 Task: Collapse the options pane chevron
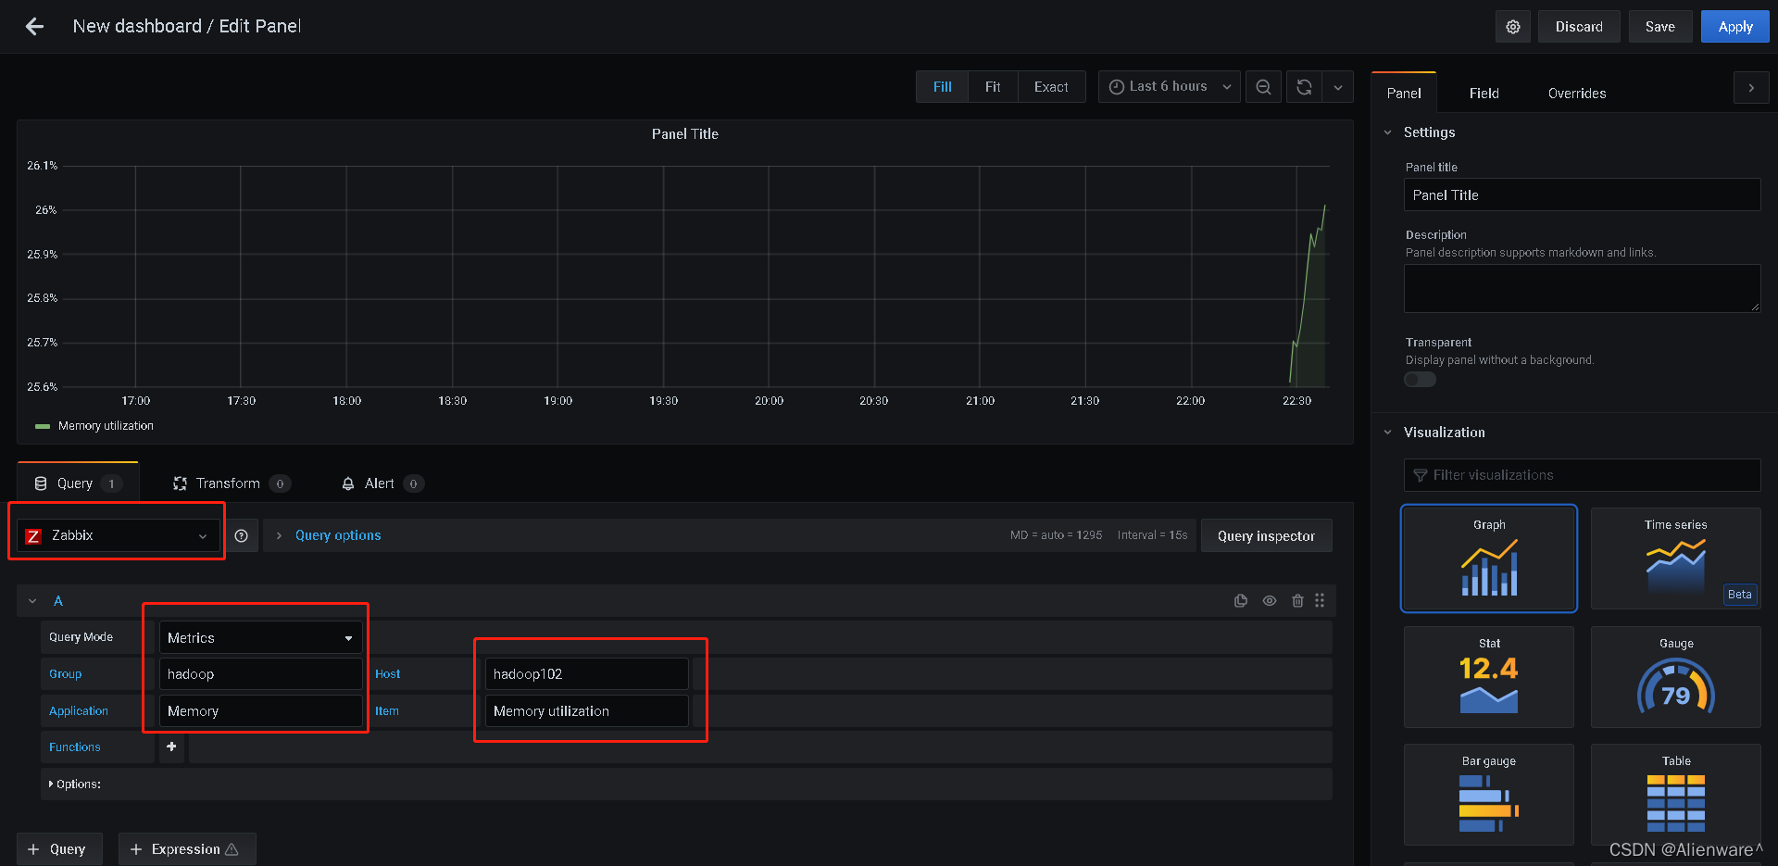click(x=1751, y=88)
